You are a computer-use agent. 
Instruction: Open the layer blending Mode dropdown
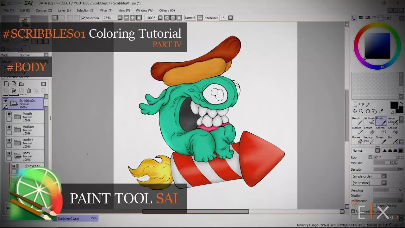pyautogui.click(x=46, y=55)
